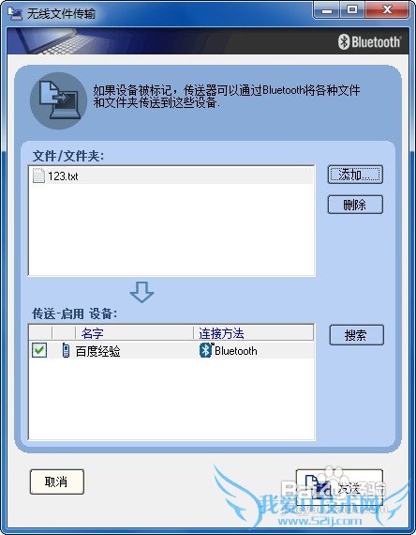
Task: Click the down arrow between the lists
Action: click(x=141, y=292)
